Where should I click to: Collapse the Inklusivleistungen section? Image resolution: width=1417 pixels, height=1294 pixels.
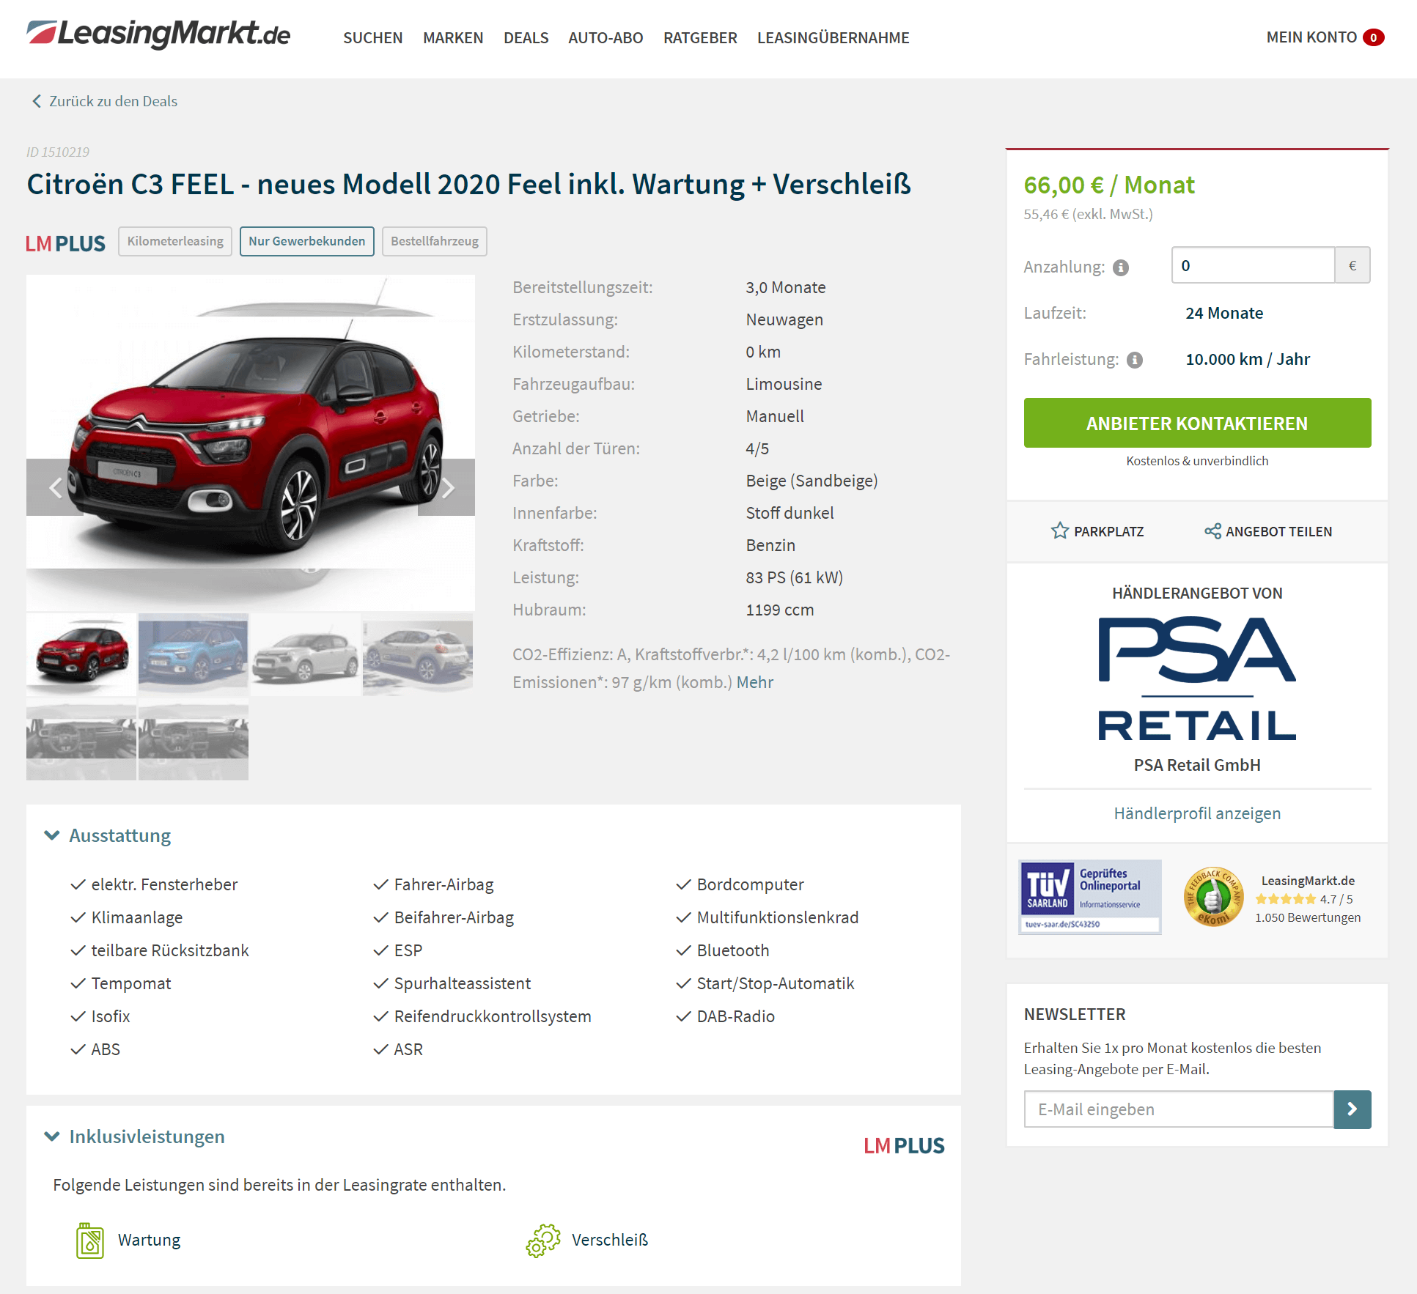52,1136
